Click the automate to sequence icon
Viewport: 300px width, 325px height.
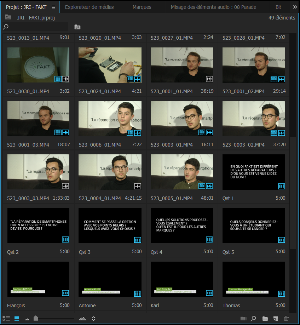(244, 319)
